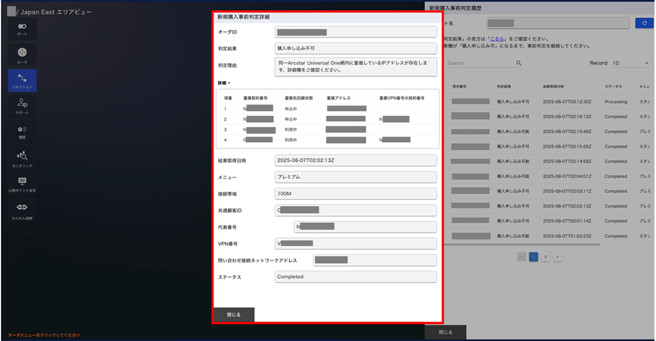The image size is (656, 341).
Task: Click 申込中 in detail row 1
Action: [x=291, y=109]
